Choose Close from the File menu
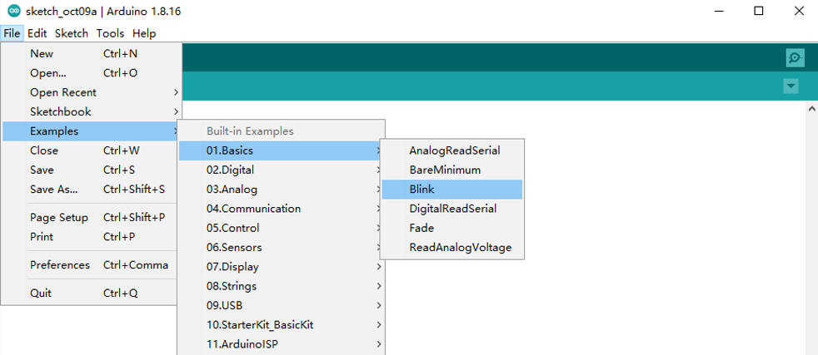Image resolution: width=818 pixels, height=355 pixels. click(x=92, y=150)
